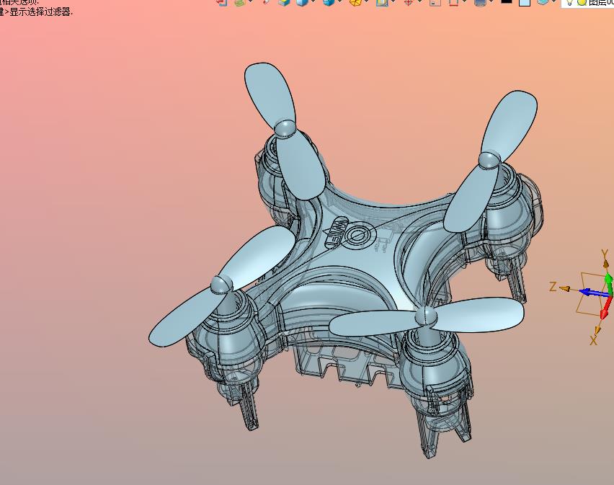The height and width of the screenshot is (485, 614).
Task: Click the blue and yellow cube icon
Action: 284,2
